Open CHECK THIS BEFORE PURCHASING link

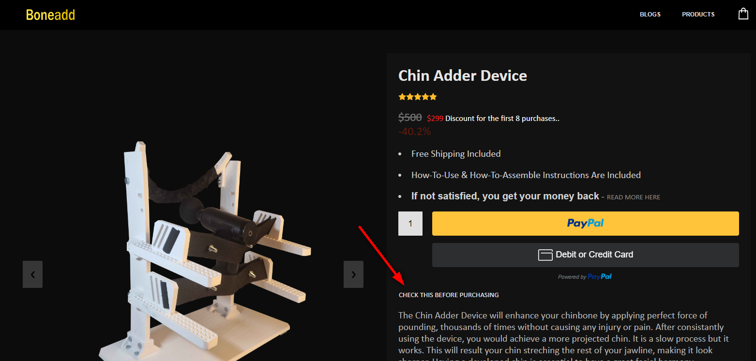tap(449, 295)
